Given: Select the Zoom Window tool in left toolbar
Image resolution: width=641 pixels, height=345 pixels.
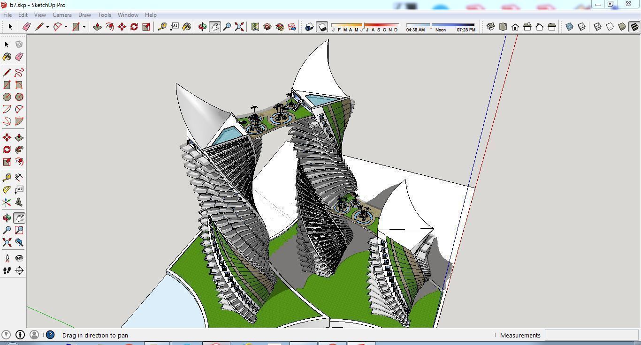Looking at the screenshot, I should click(x=19, y=230).
